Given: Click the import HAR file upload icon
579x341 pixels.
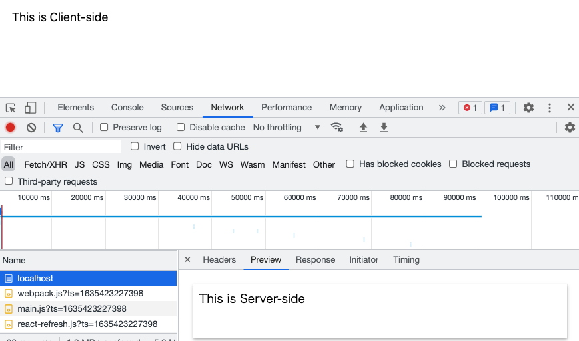Looking at the screenshot, I should (x=363, y=128).
